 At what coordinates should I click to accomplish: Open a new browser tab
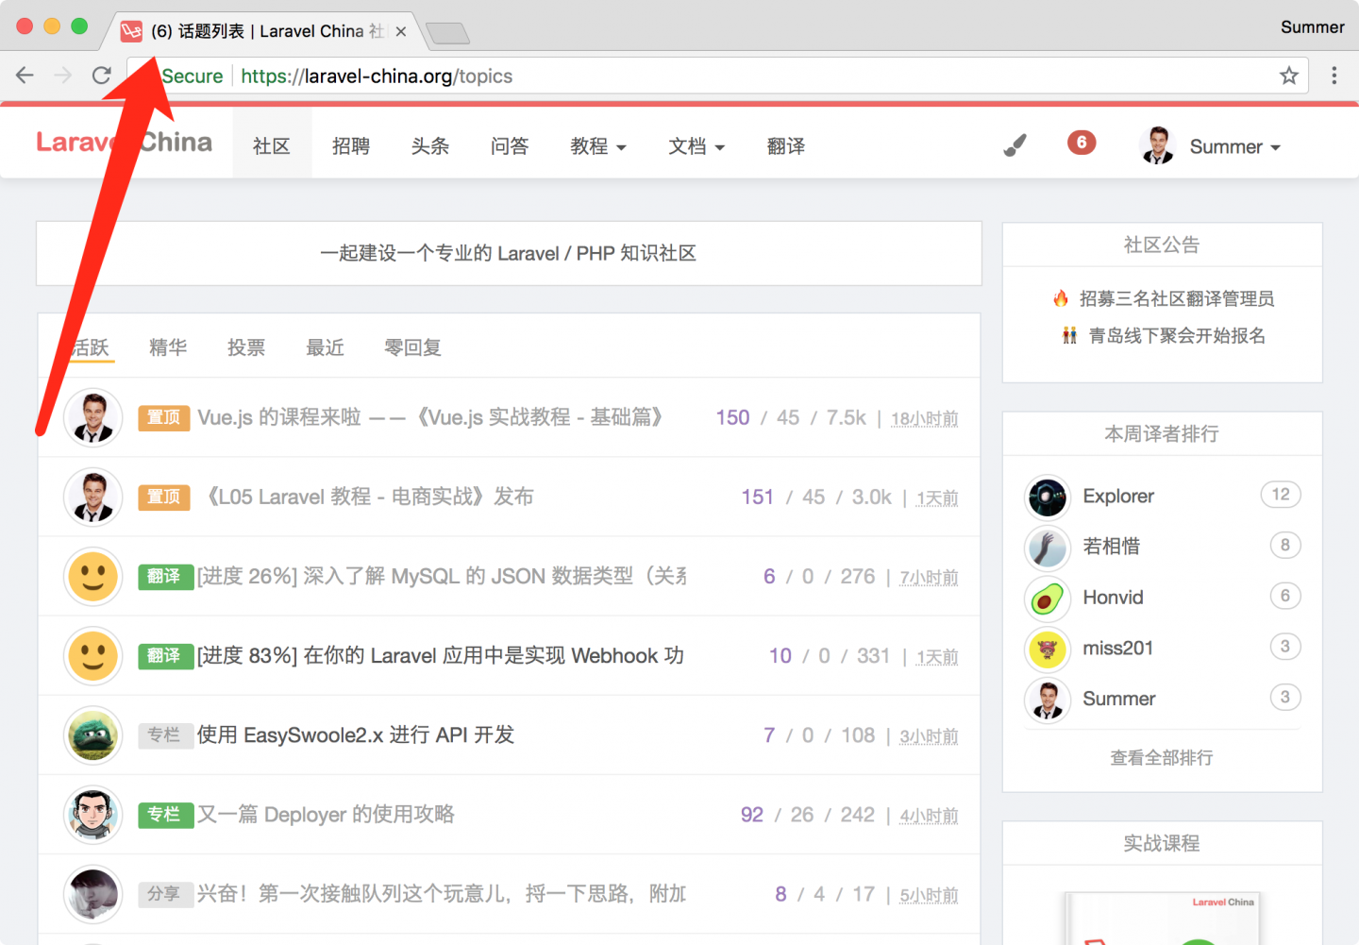tap(447, 33)
